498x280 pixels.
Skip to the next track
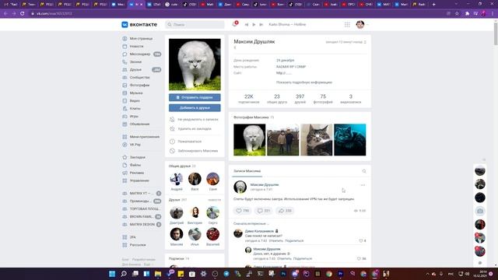(261, 24)
